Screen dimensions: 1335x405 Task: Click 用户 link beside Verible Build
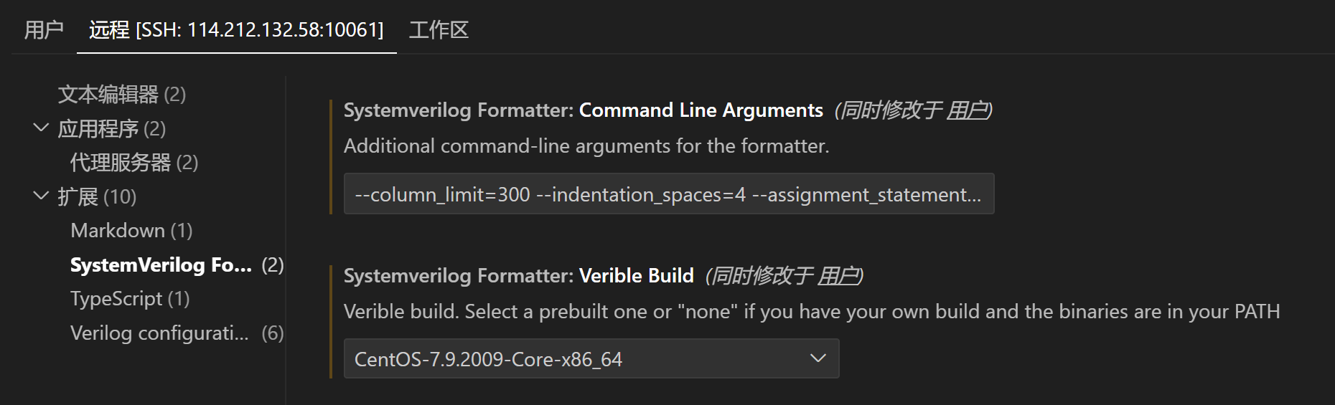(838, 276)
